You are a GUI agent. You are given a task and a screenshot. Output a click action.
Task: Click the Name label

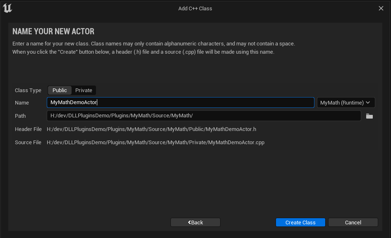[x=22, y=103]
